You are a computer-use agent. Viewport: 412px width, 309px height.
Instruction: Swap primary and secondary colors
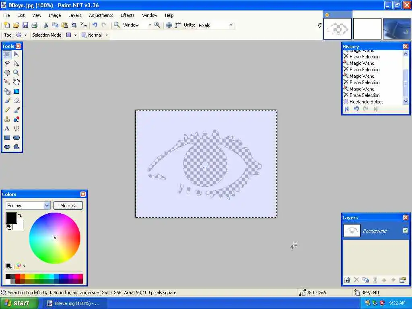tap(20, 216)
